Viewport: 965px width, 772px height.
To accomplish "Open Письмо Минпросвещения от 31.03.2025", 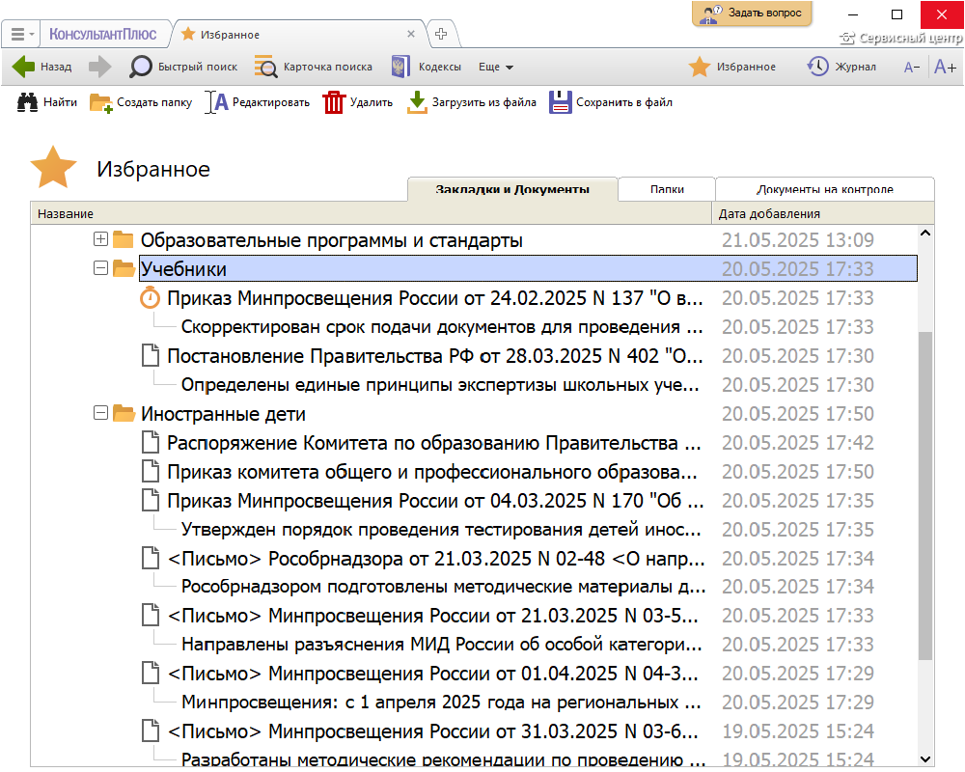I will pos(432,731).
